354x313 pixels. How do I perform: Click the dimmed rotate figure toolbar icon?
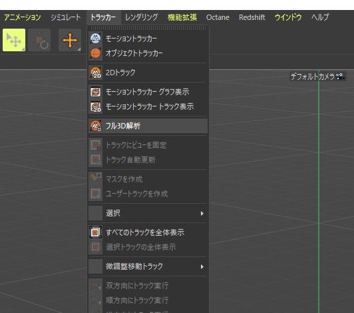tap(39, 40)
